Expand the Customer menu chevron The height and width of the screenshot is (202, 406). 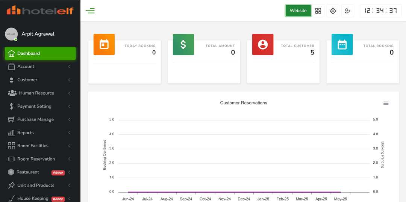coord(70,80)
